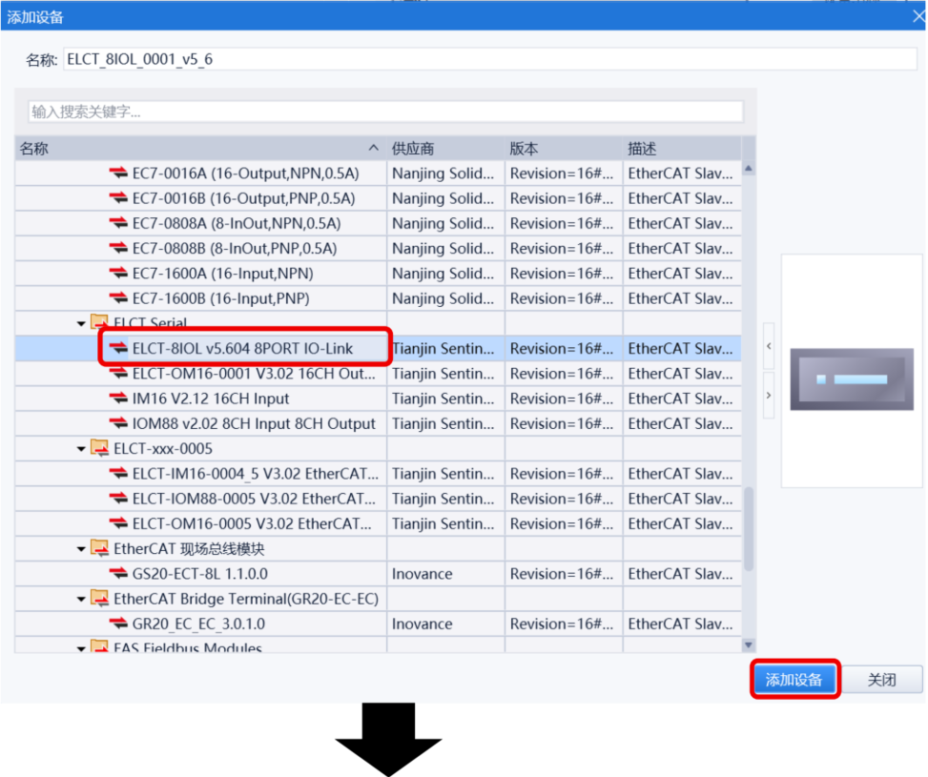This screenshot has width=928, height=777.
Task: Click the search keyword input field
Action: click(x=385, y=112)
